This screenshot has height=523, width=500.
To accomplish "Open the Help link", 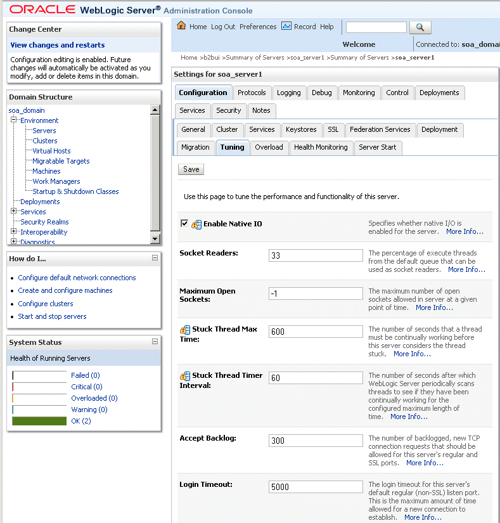I will pyautogui.click(x=326, y=27).
